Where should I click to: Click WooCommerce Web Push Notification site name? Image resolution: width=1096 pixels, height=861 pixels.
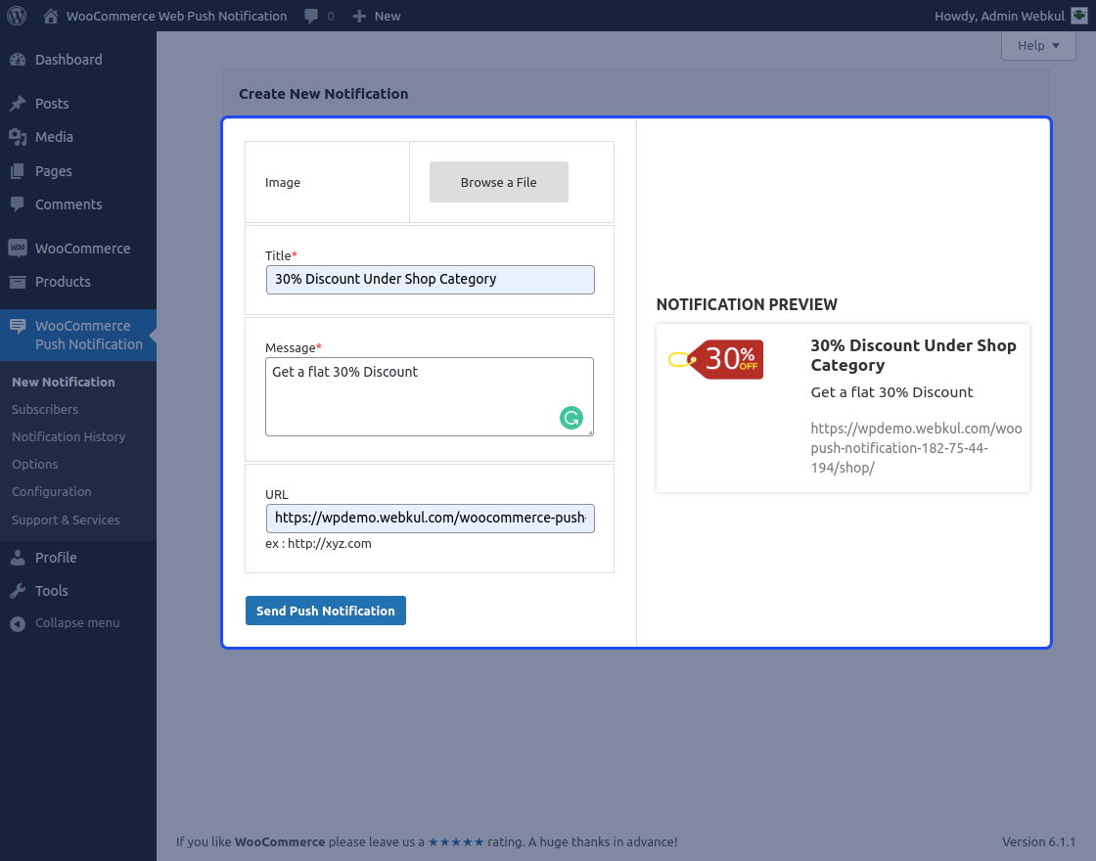pos(177,16)
